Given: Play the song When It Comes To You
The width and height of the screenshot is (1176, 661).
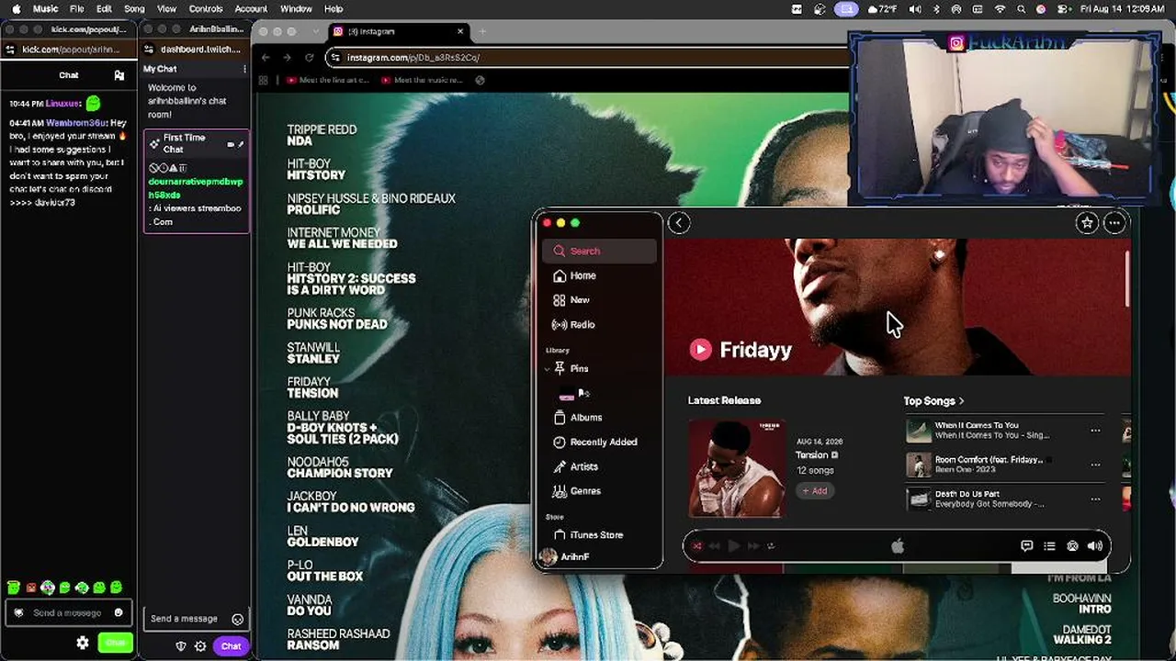Looking at the screenshot, I should (919, 431).
